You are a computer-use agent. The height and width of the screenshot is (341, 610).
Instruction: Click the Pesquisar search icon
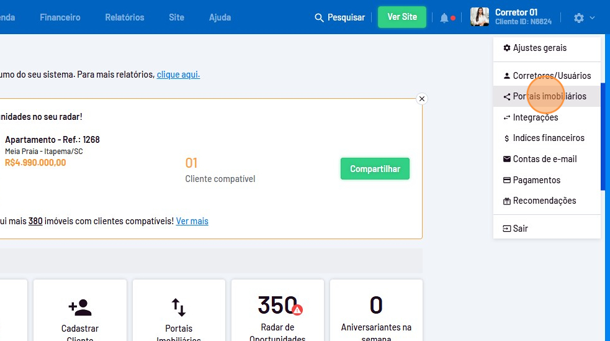[320, 17]
